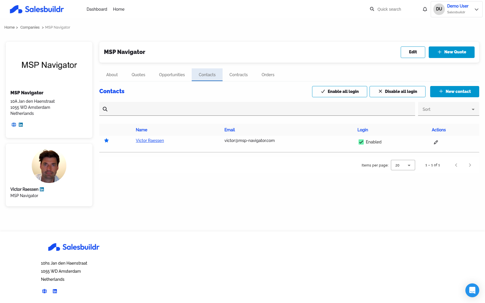Sort by the Email column header
The image size is (485, 303).
230,130
